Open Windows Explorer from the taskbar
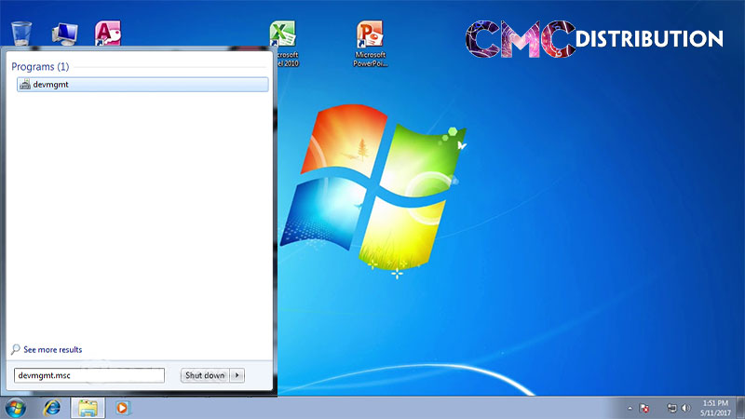 point(87,408)
